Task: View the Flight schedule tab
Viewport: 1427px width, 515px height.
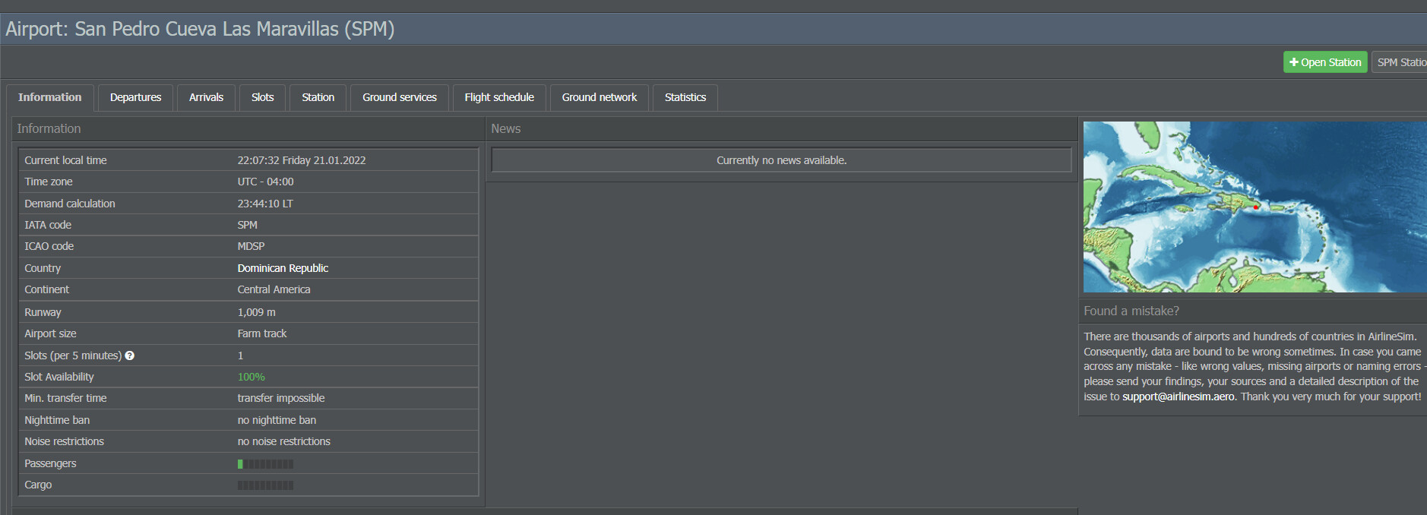Action: click(499, 97)
